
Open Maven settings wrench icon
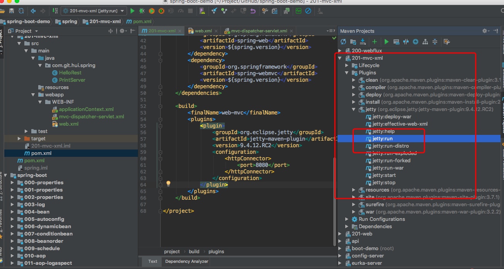pos(447,42)
